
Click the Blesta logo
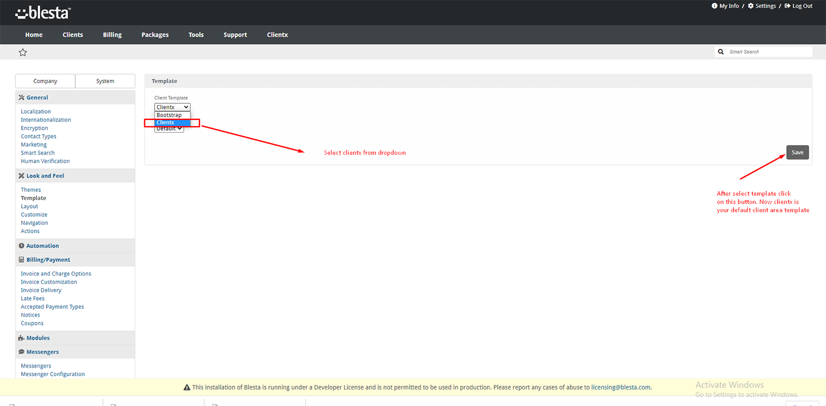pos(43,13)
